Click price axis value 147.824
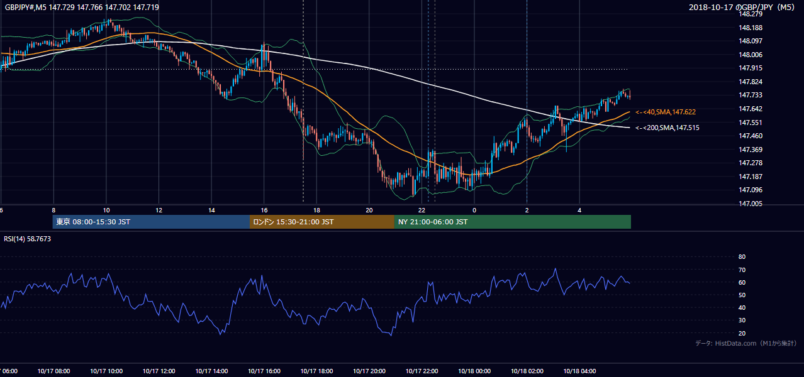804x377 pixels. pyautogui.click(x=751, y=82)
